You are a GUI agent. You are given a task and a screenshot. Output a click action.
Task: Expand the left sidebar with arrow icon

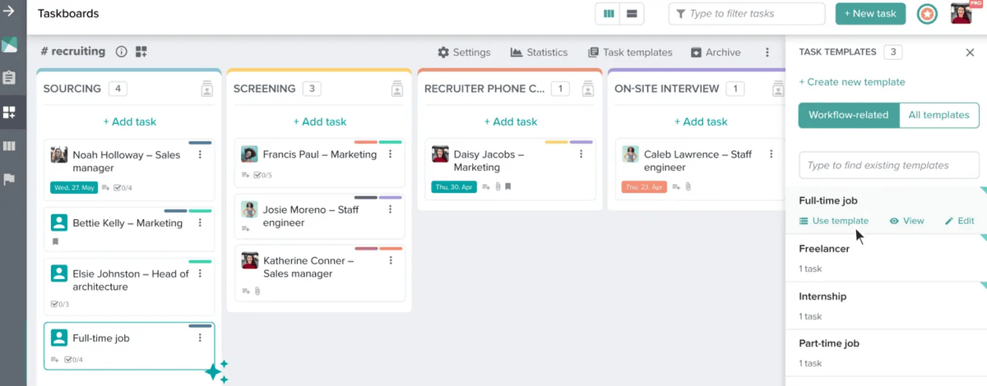click(x=9, y=12)
